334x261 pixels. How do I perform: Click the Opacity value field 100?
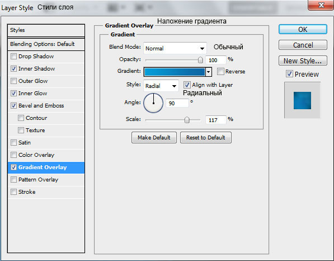tap(216, 60)
